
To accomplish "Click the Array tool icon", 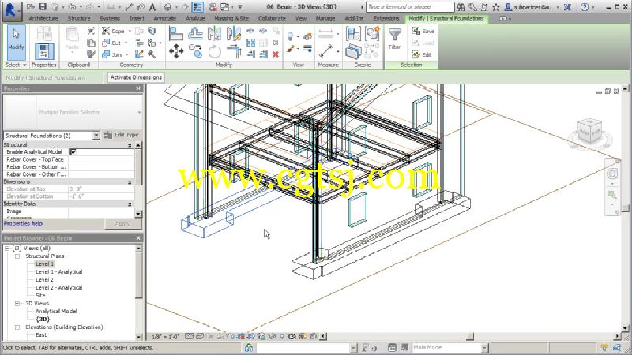I will tap(250, 43).
